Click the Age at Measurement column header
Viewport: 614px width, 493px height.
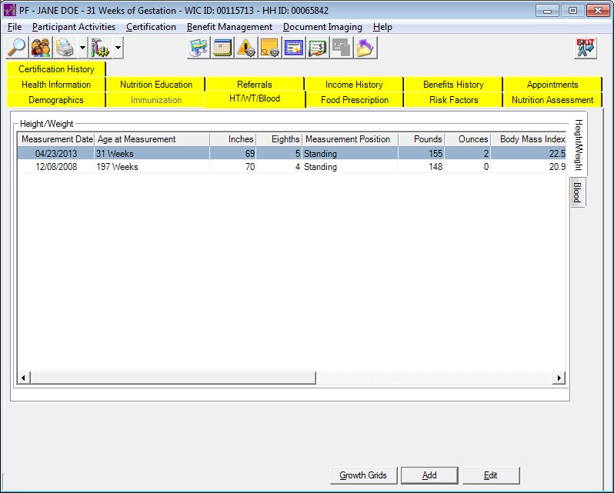tap(152, 139)
